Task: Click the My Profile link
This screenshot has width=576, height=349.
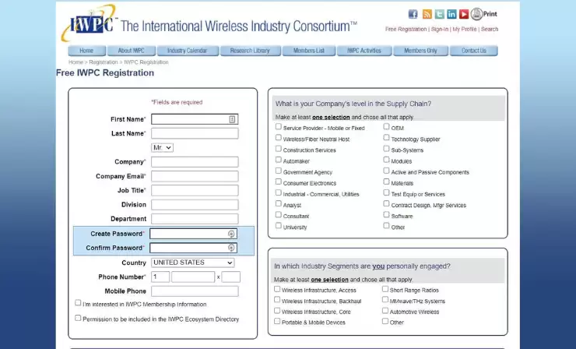Action: [465, 29]
